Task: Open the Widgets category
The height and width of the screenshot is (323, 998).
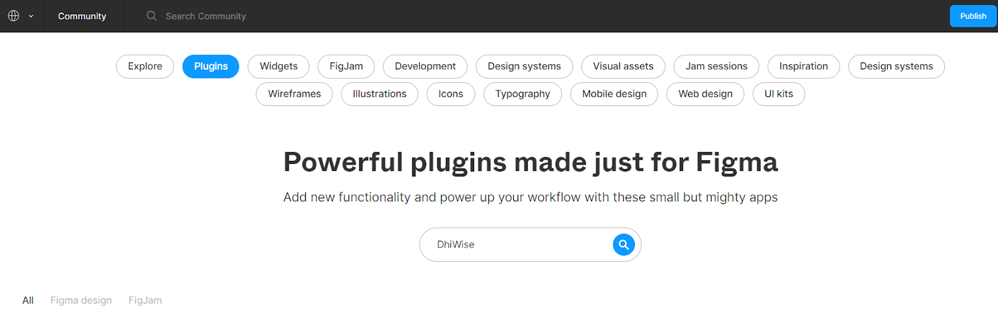Action: click(x=279, y=66)
